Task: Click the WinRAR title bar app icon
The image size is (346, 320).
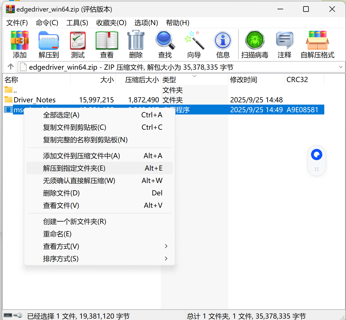Action: click(10, 9)
